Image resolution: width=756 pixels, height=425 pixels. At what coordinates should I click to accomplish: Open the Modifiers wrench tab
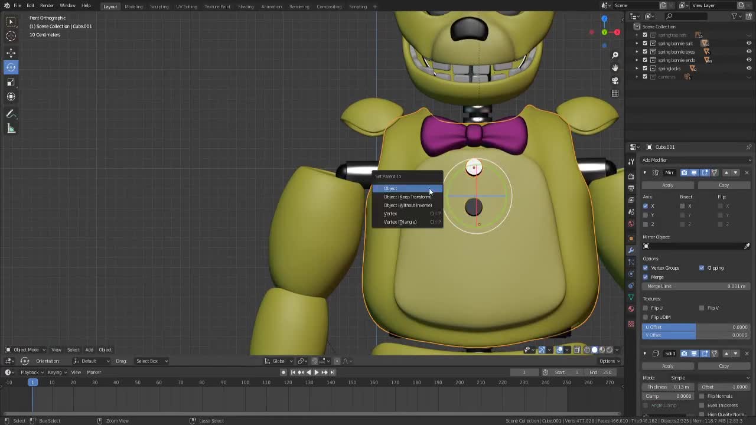pos(631,250)
